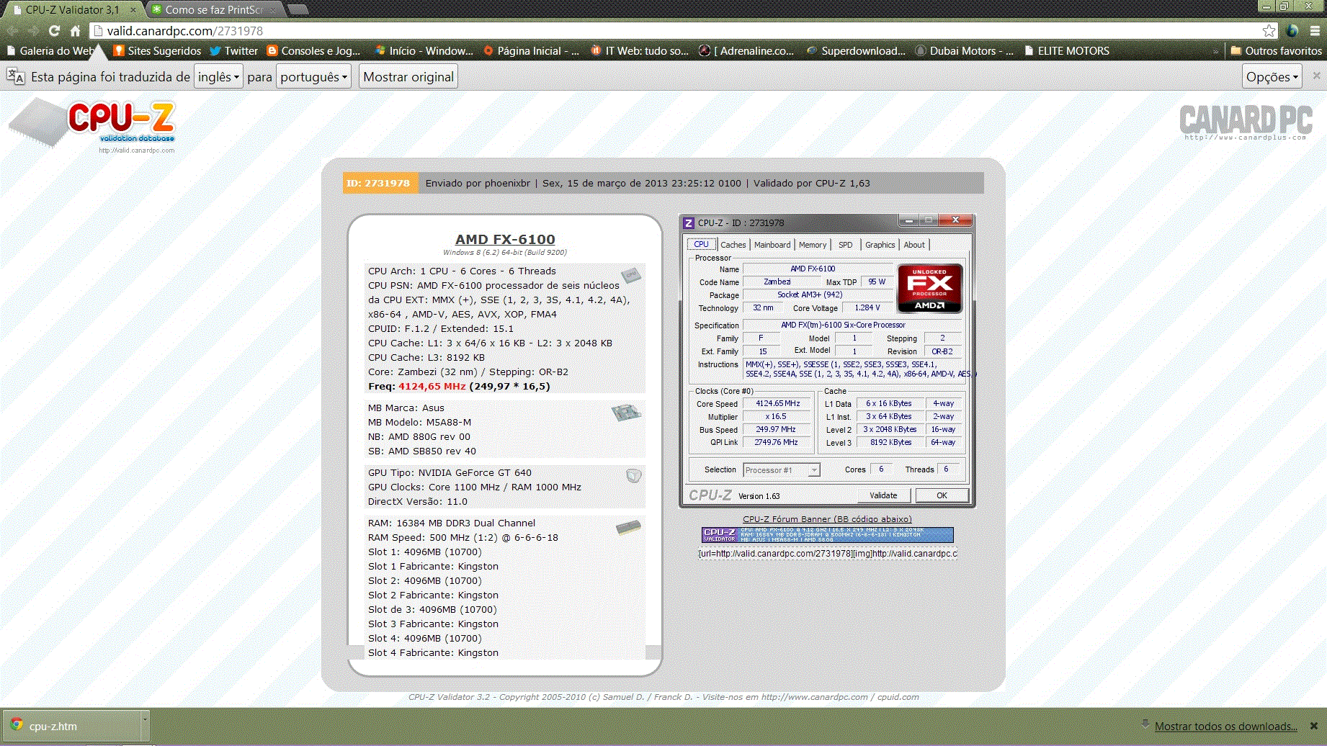This screenshot has height=746, width=1327.
Task: Click the Core Speed 4124.65 MHz field
Action: [778, 404]
